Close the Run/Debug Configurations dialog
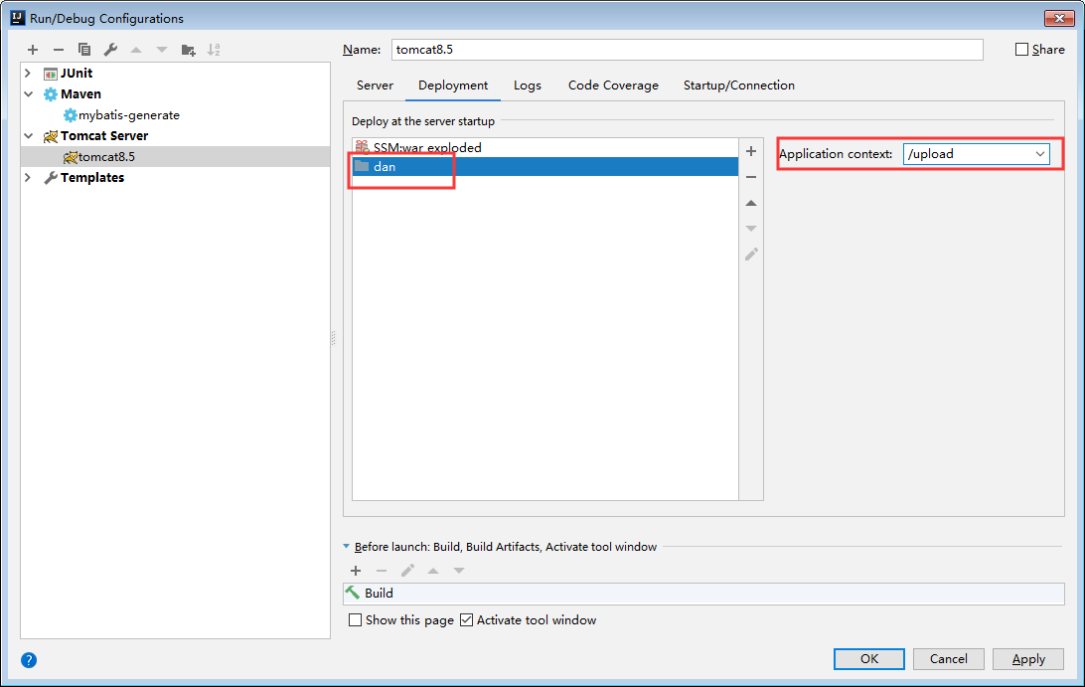The height and width of the screenshot is (687, 1085). pos(1059,18)
